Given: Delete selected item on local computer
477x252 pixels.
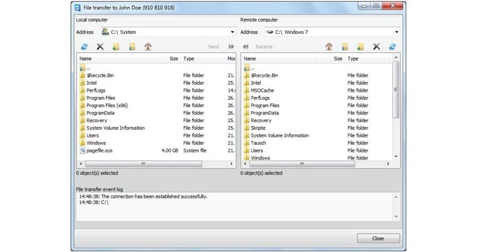Looking at the screenshot, I should tap(100, 46).
